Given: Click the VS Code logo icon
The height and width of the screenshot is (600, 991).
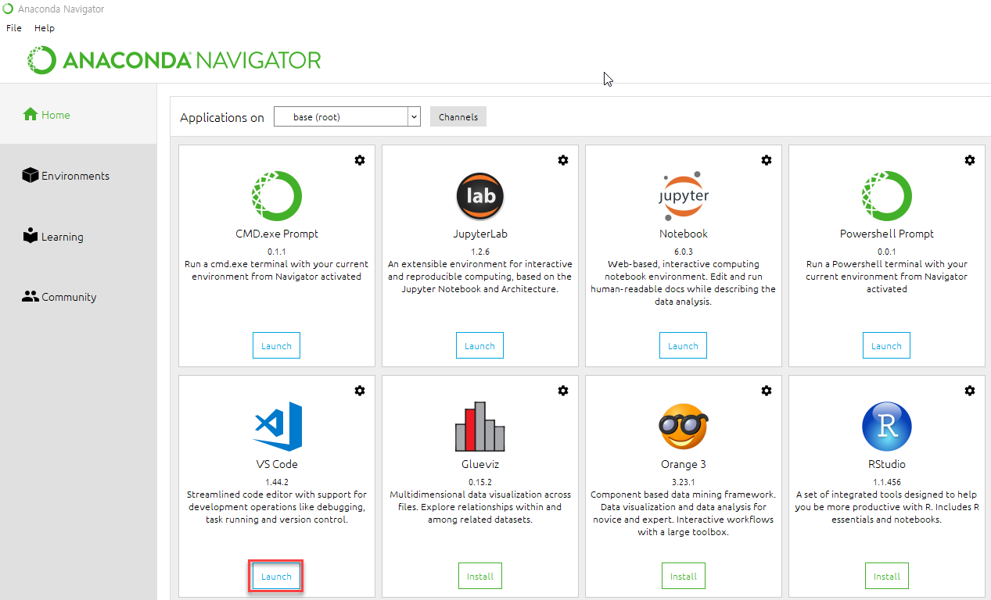Looking at the screenshot, I should pos(278,427).
